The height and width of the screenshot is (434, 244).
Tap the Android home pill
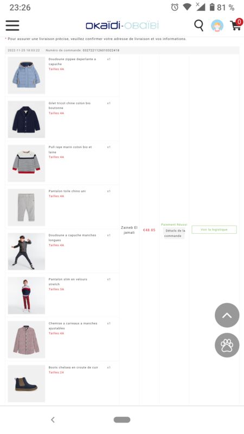pyautogui.click(x=121, y=419)
